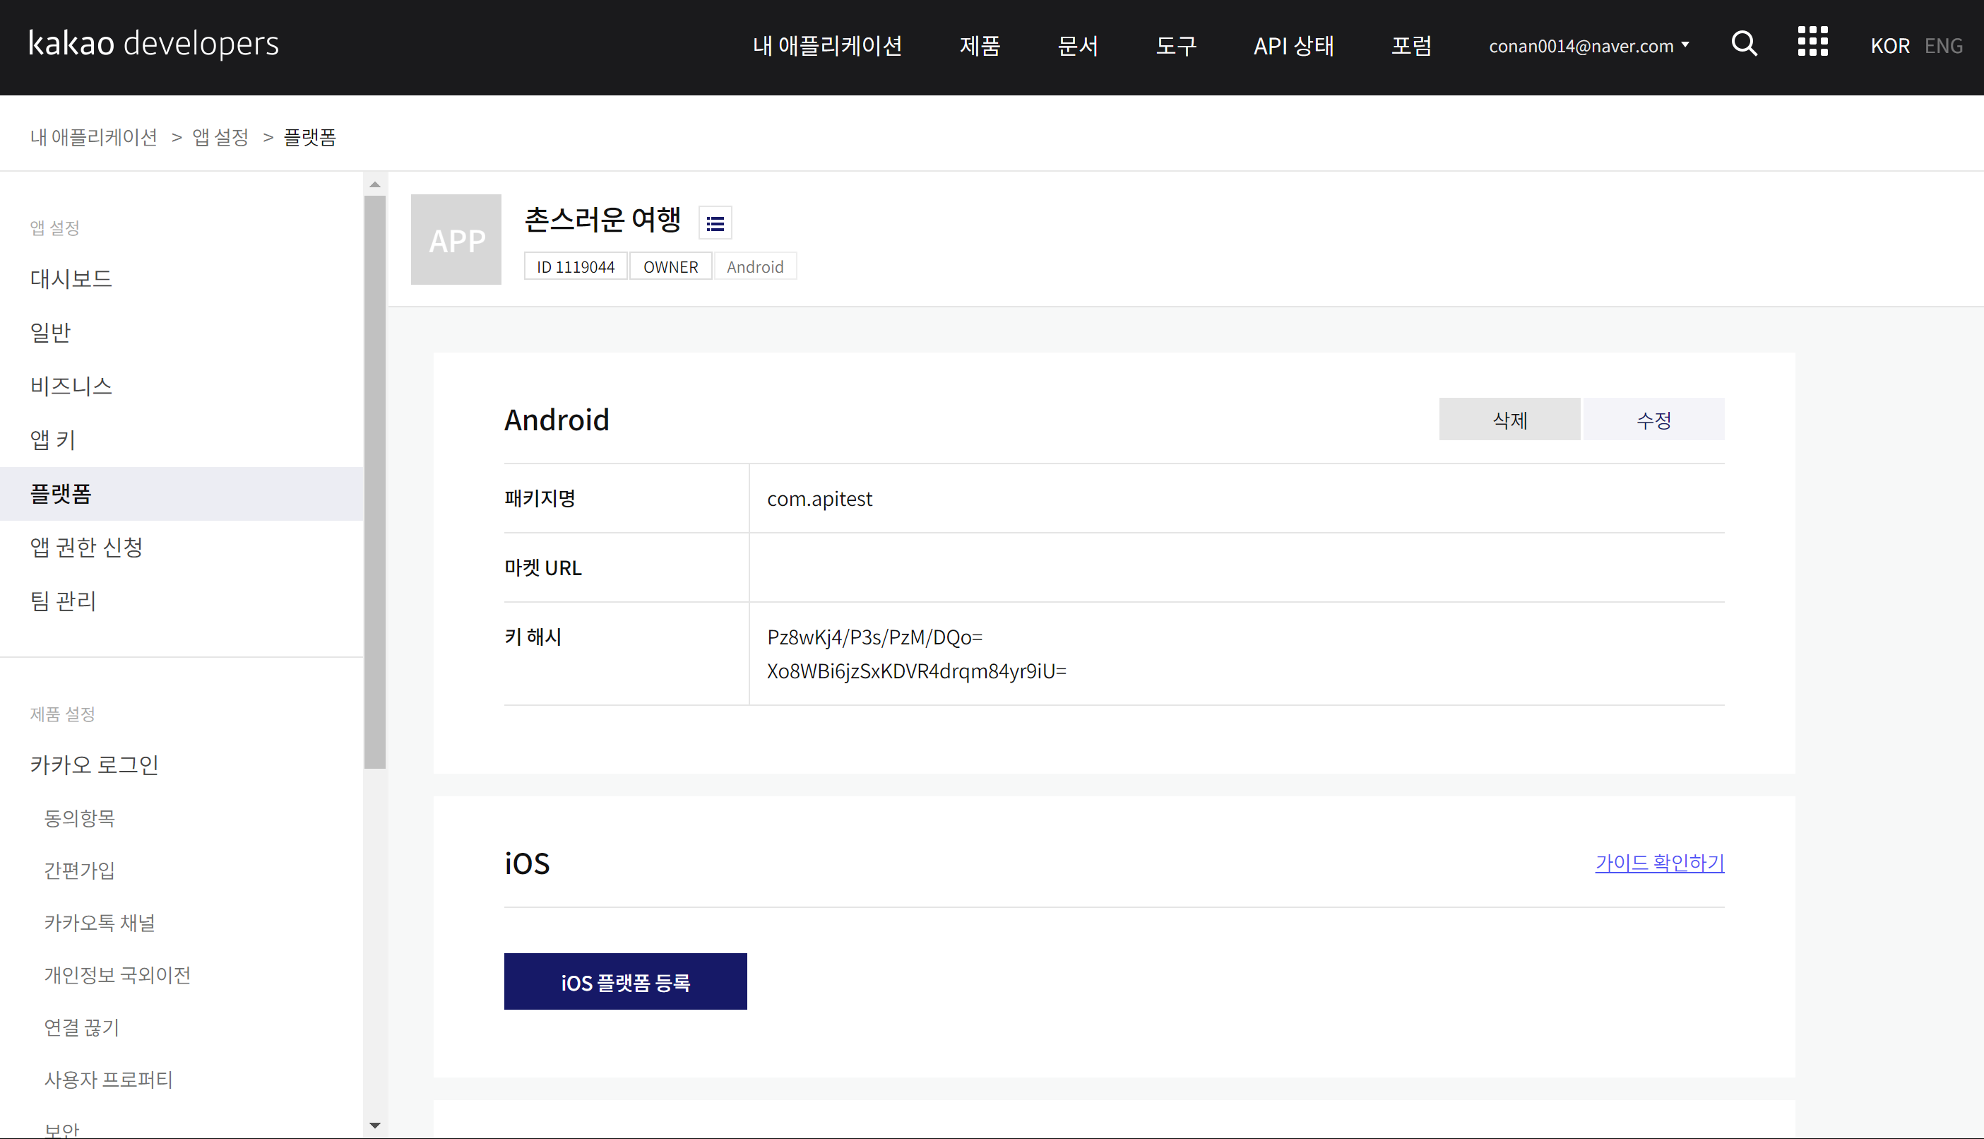This screenshot has width=1984, height=1139.
Task: Click the Android platform badge
Action: (x=755, y=267)
